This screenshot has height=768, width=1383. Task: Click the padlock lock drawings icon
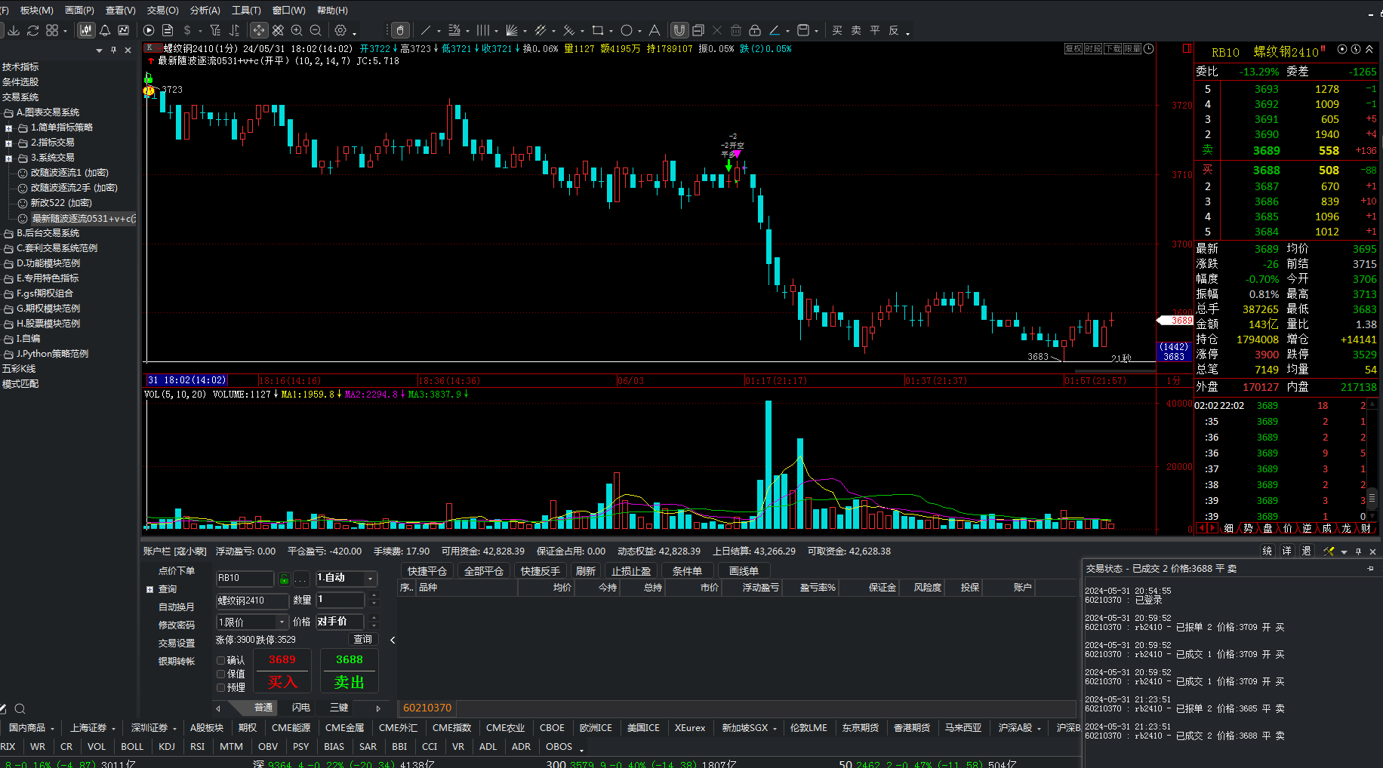(755, 30)
